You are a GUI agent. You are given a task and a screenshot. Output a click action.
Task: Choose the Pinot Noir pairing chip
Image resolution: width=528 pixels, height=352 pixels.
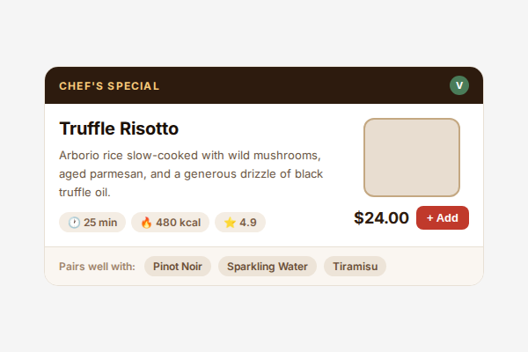pyautogui.click(x=178, y=267)
